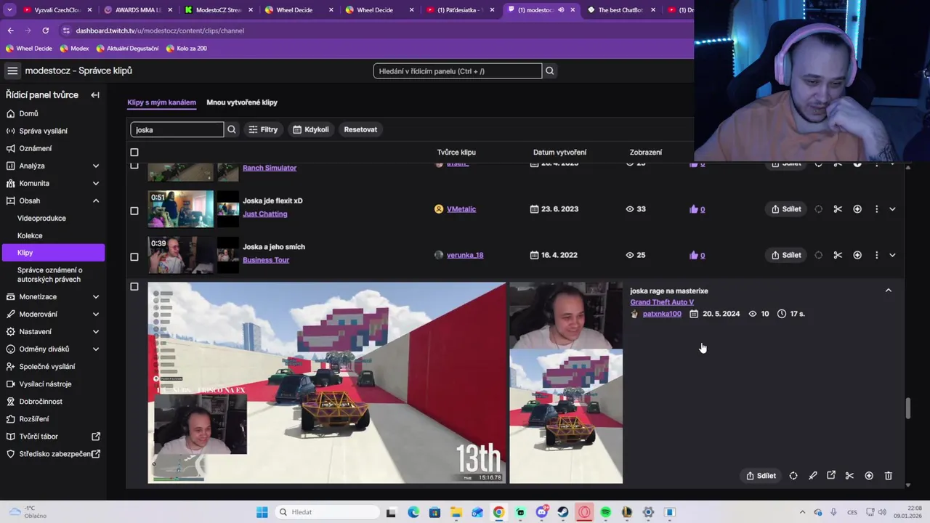Open Spotify from the taskbar
Viewport: 930px width, 523px height.
(606, 512)
